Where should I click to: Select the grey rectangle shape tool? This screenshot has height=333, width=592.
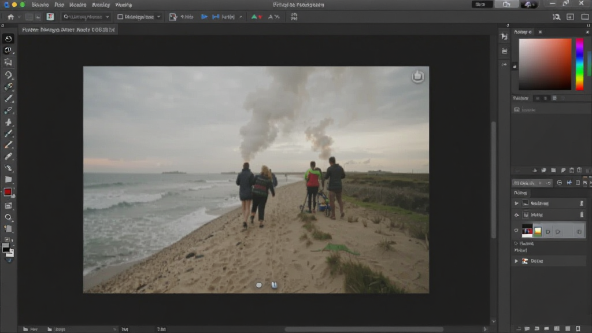pyautogui.click(x=8, y=180)
